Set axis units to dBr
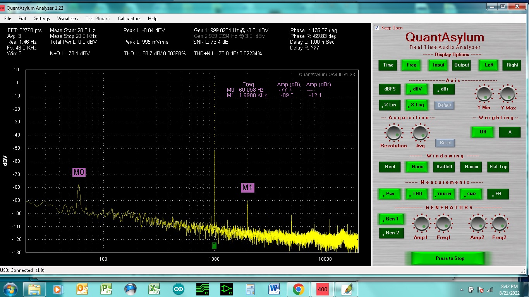 [x=444, y=89]
